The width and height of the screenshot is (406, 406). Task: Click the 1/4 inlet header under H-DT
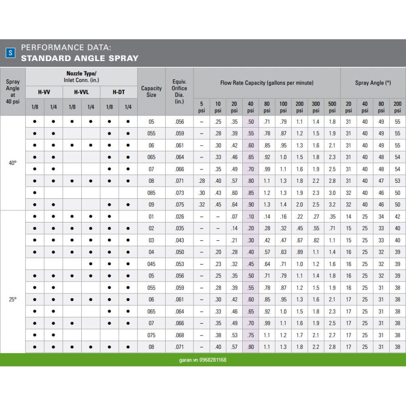coord(128,107)
